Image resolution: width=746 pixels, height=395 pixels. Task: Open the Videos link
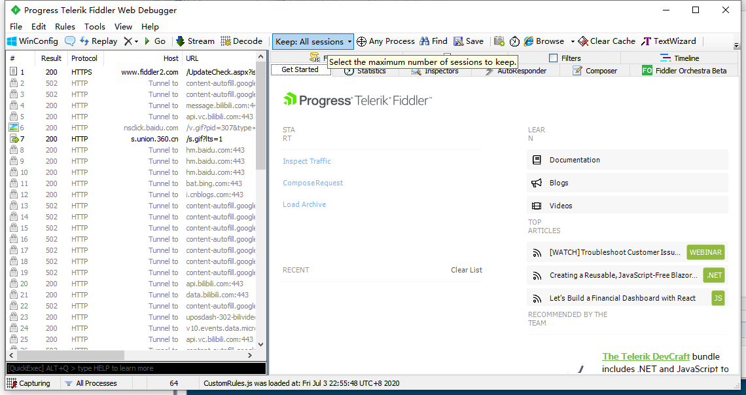627,206
